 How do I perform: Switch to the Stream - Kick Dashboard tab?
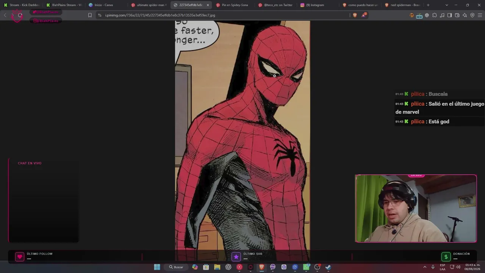[22, 5]
